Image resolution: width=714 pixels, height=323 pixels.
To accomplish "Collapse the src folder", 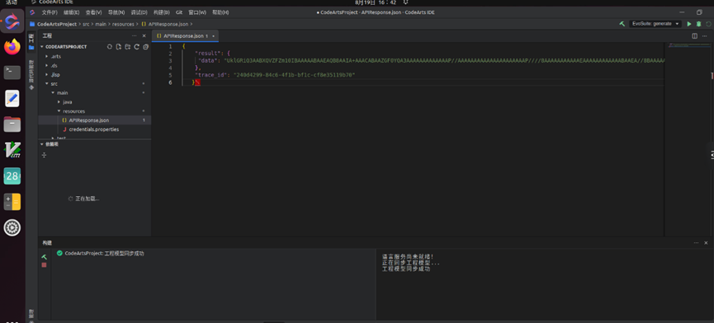I will point(47,83).
